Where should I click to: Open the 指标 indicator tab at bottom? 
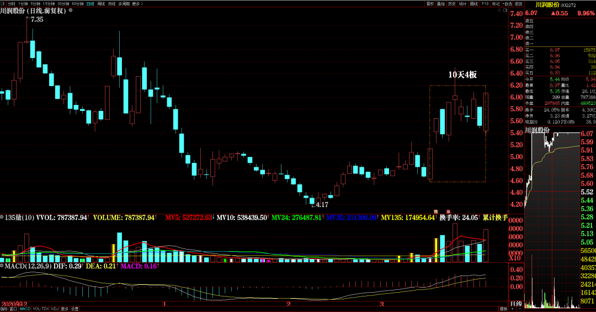[4, 309]
